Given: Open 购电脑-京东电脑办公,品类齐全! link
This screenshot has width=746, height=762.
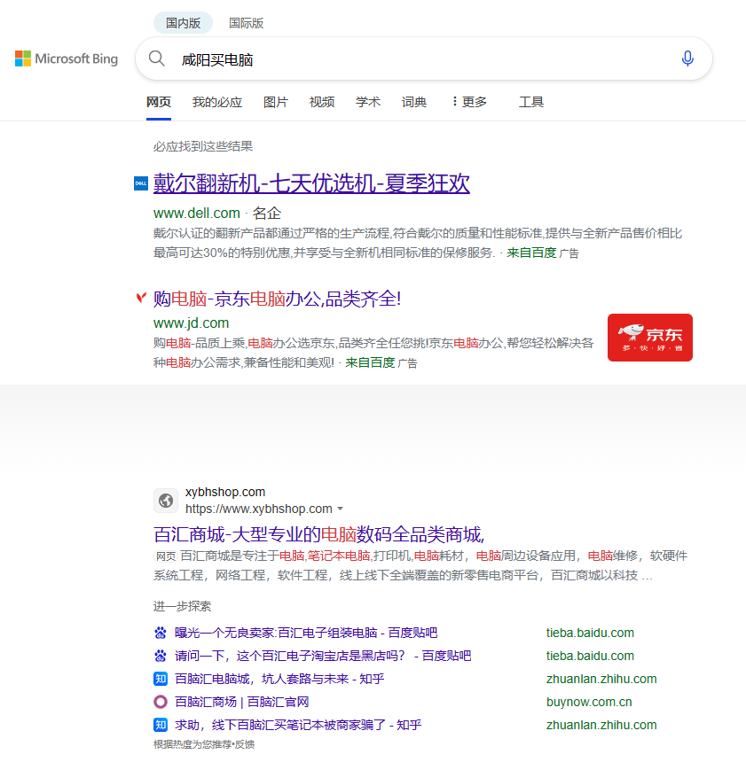Looking at the screenshot, I should point(277,299).
